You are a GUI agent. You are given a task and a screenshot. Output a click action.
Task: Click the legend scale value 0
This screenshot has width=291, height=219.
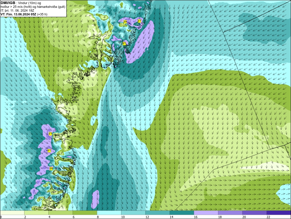pyautogui.click(x=1, y=217)
